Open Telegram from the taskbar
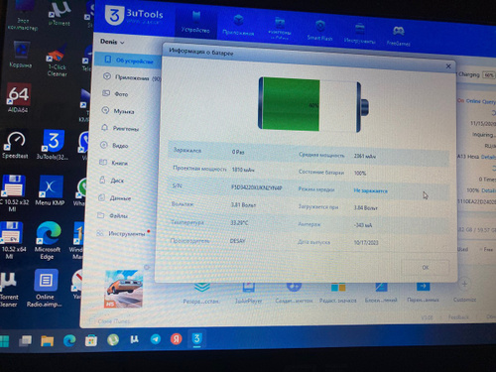Screen dimensions: 496x372 [155, 339]
